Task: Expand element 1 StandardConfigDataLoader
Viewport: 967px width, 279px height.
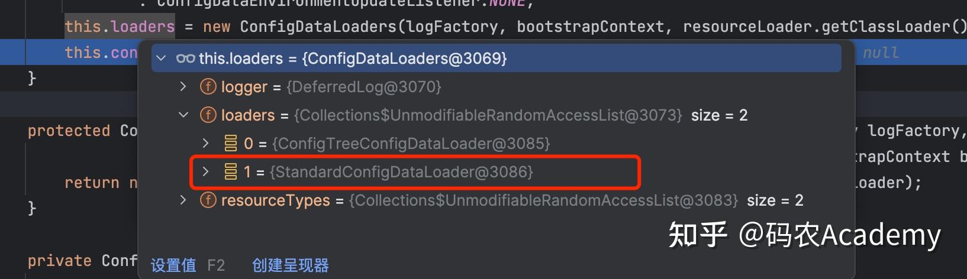Action: [x=205, y=172]
